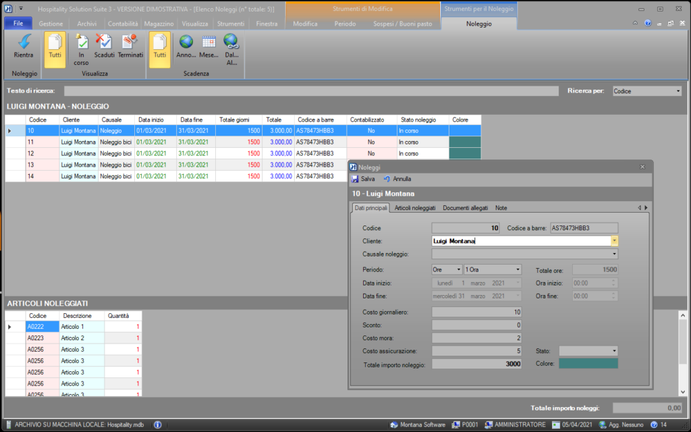Screen dimensions: 691x432
Task: Select Tutti in the Visualizza group
Action: coord(55,49)
